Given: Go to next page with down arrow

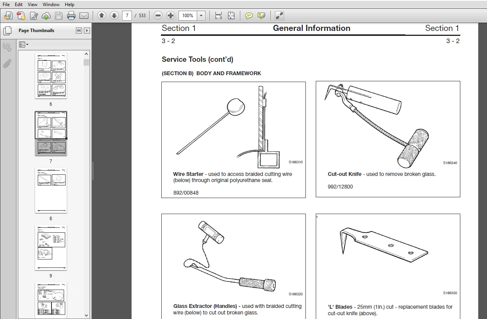Looking at the screenshot, I should point(114,16).
